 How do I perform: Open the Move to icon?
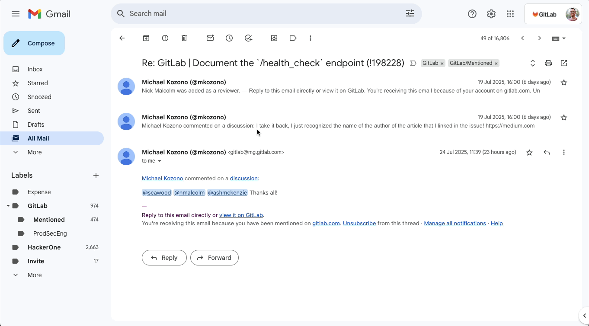[274, 38]
